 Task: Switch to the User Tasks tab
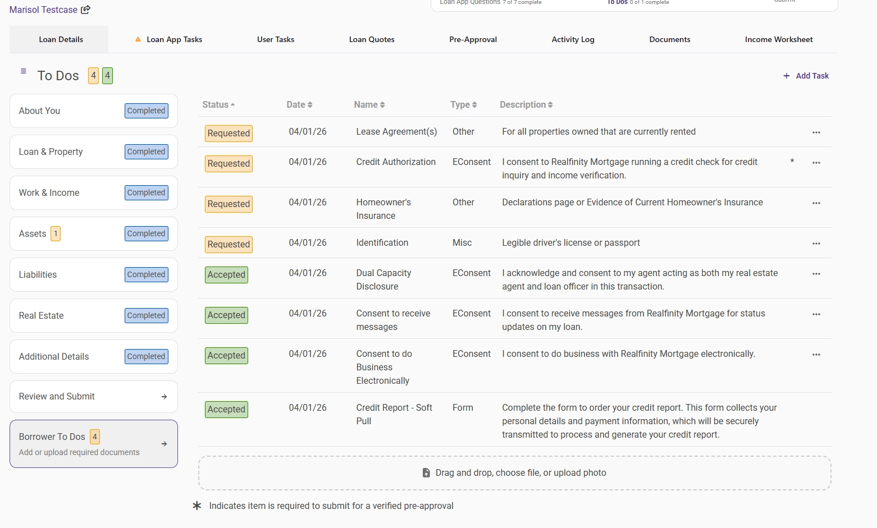(x=276, y=39)
